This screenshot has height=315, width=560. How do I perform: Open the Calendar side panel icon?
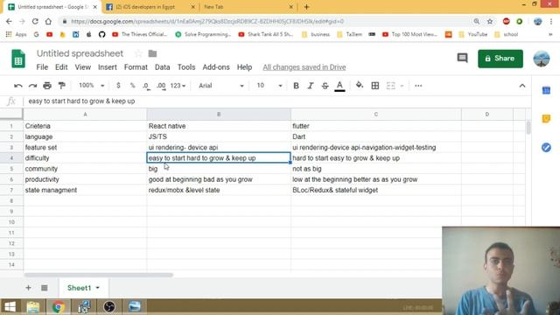click(x=546, y=90)
